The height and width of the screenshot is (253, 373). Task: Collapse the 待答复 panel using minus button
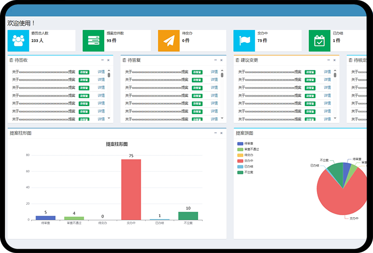tap(215, 60)
